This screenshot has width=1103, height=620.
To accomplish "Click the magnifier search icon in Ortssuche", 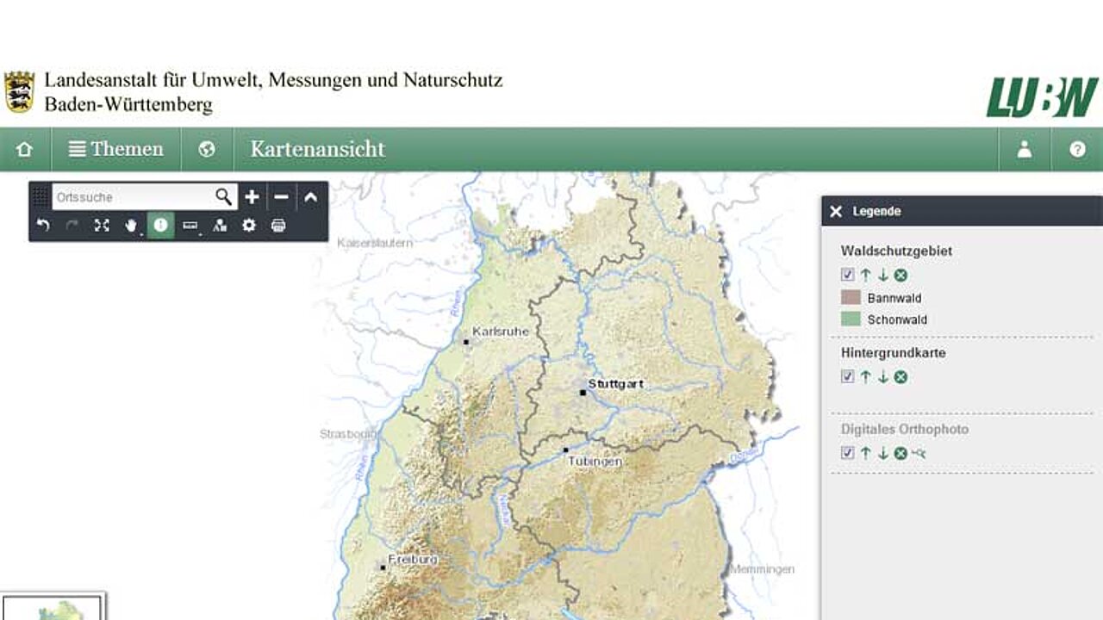I will click(x=223, y=197).
